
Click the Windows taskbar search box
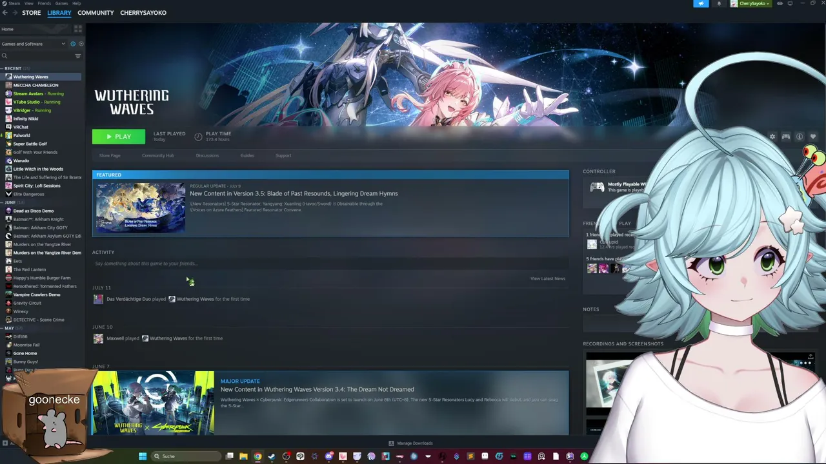185,456
